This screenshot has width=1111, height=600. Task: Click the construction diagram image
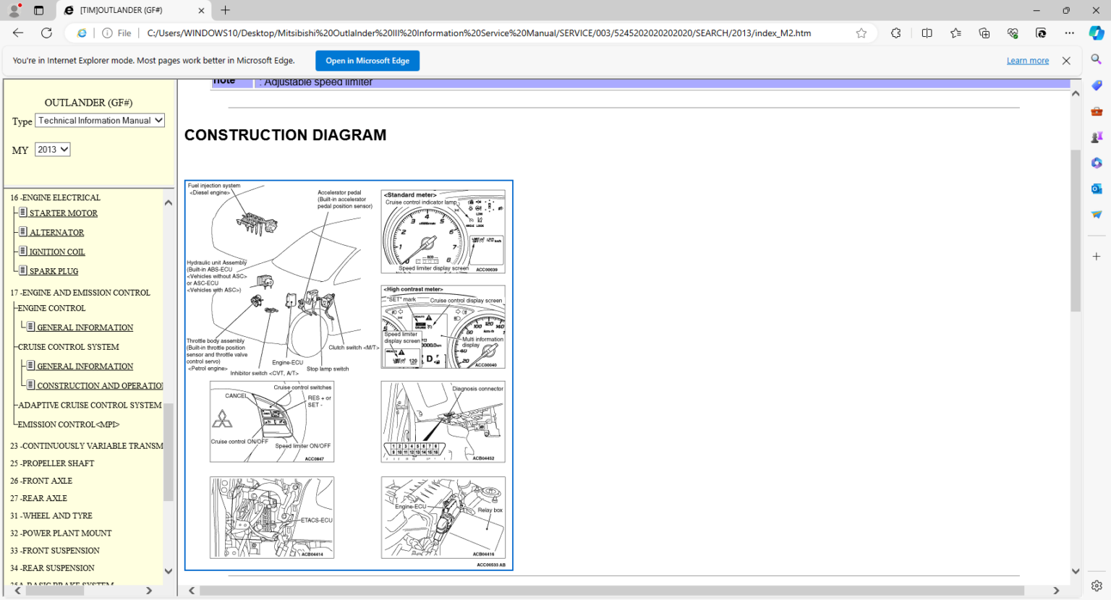pyautogui.click(x=349, y=375)
